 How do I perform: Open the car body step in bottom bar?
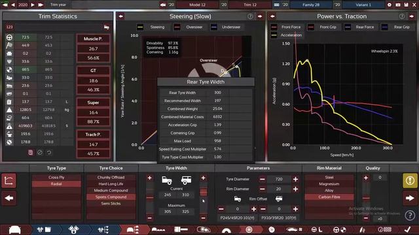tap(15, 229)
